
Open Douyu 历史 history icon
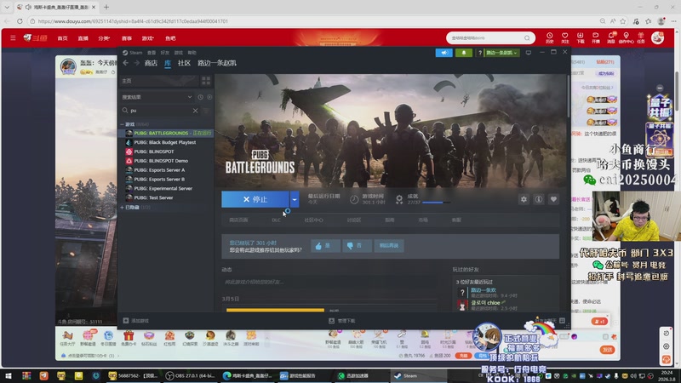(x=549, y=37)
